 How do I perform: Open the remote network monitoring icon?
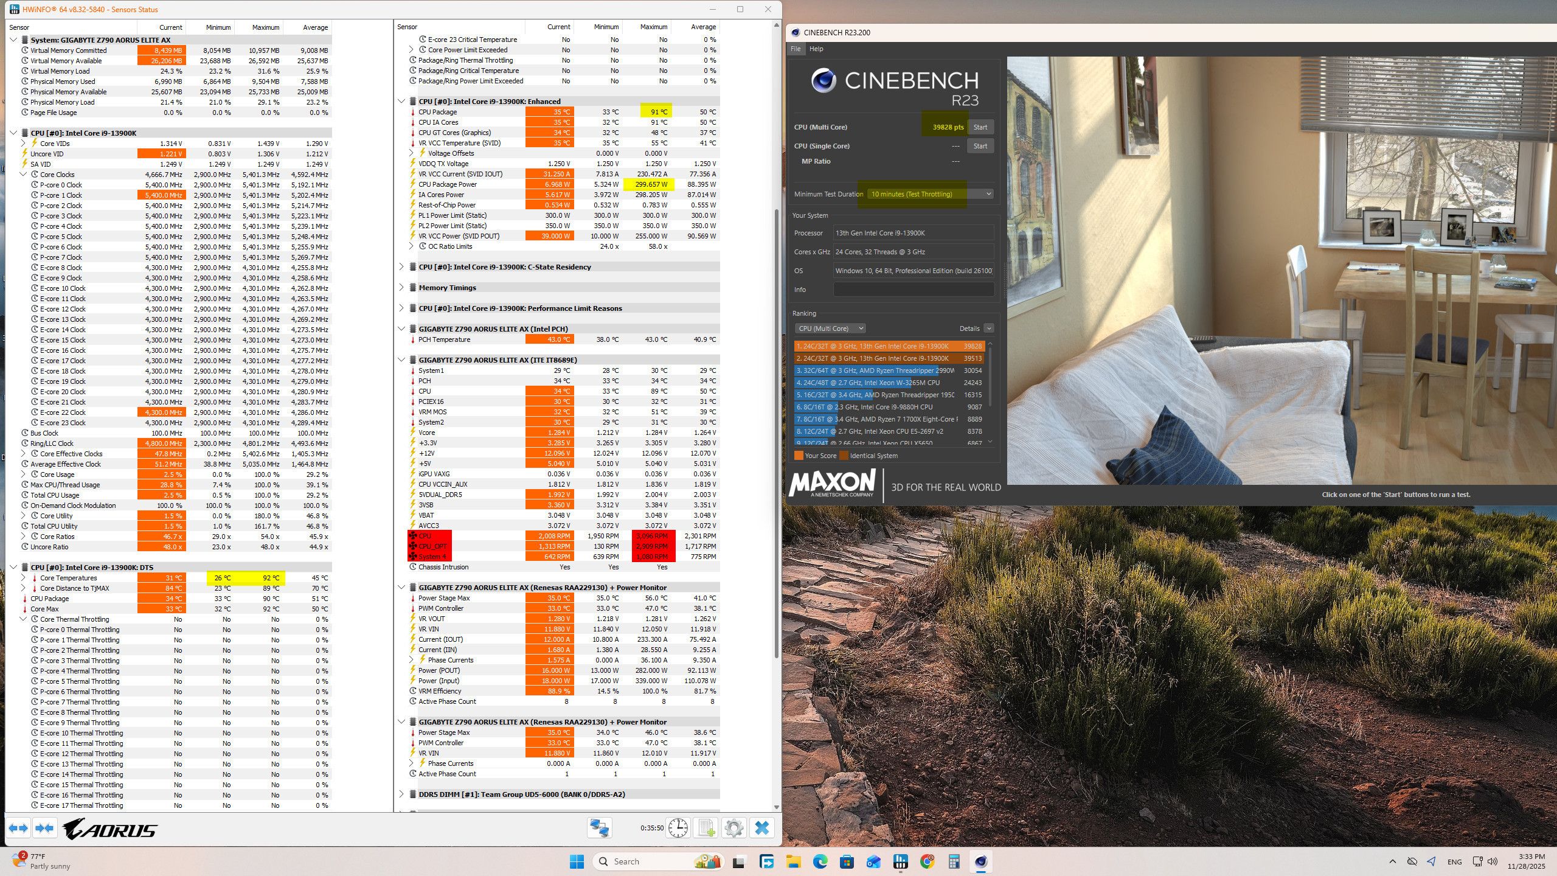click(x=599, y=828)
